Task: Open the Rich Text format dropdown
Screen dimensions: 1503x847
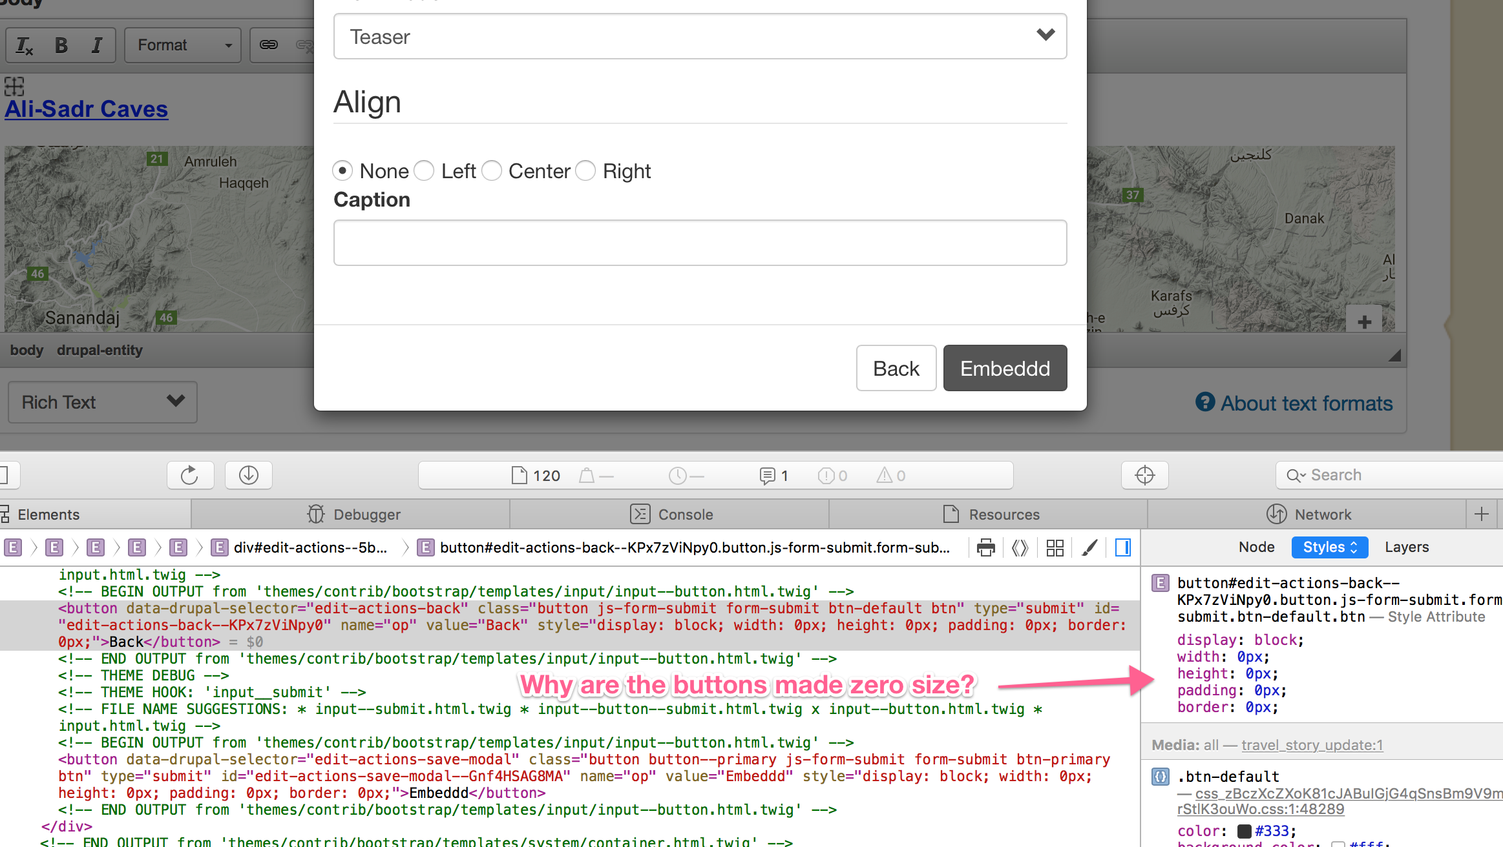Action: coord(102,402)
